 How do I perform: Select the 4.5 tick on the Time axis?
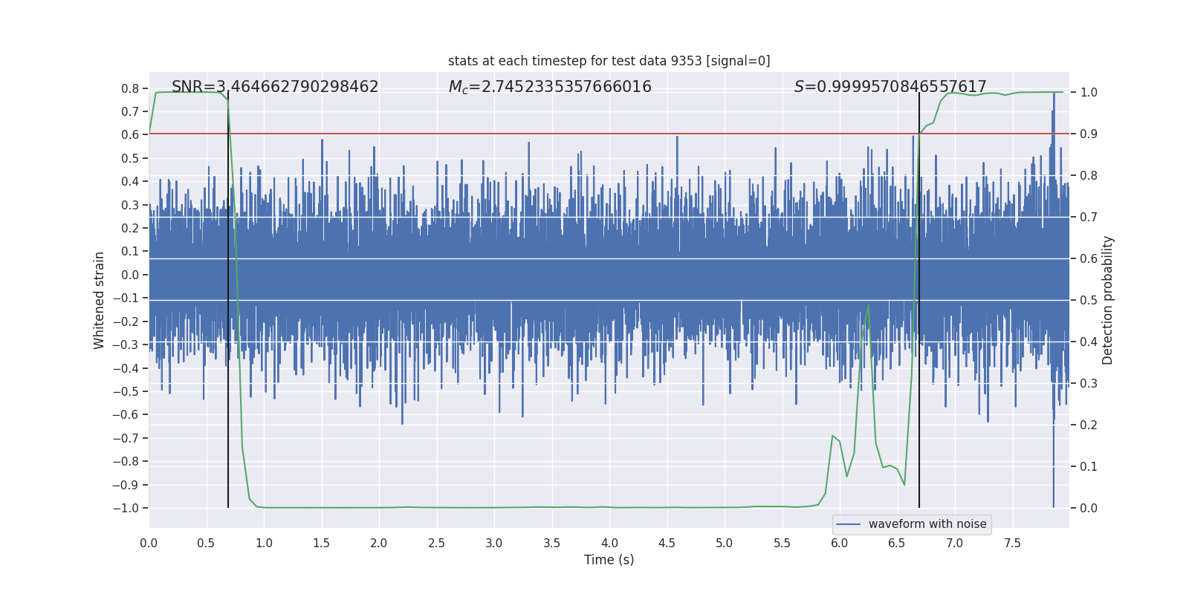click(667, 543)
